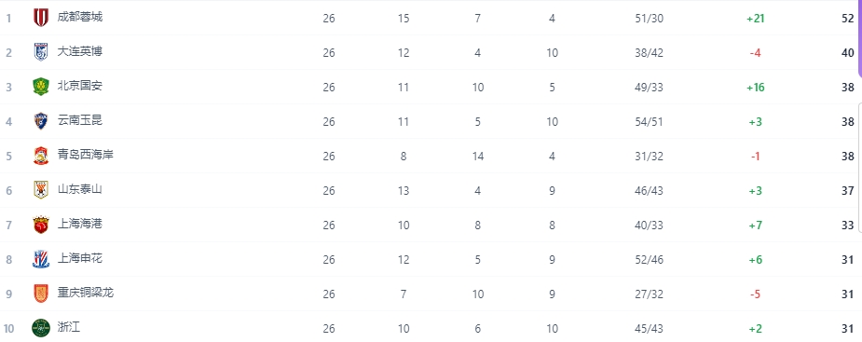Screen dimensions: 862x342
Task: Click the 成都蓉城 team crest icon
Action: pos(41,18)
